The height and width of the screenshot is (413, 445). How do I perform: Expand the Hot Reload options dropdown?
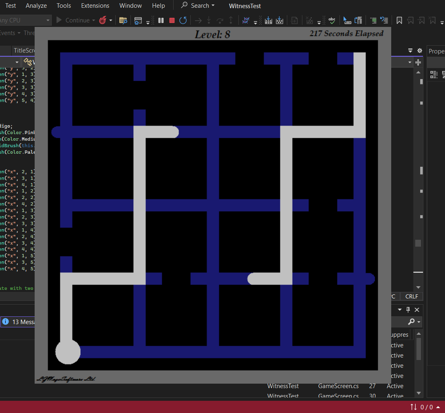coord(111,20)
